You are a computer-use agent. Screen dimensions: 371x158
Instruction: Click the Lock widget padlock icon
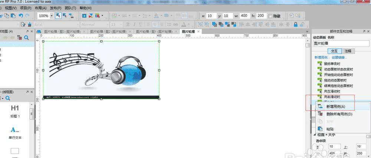[x=296, y=24]
